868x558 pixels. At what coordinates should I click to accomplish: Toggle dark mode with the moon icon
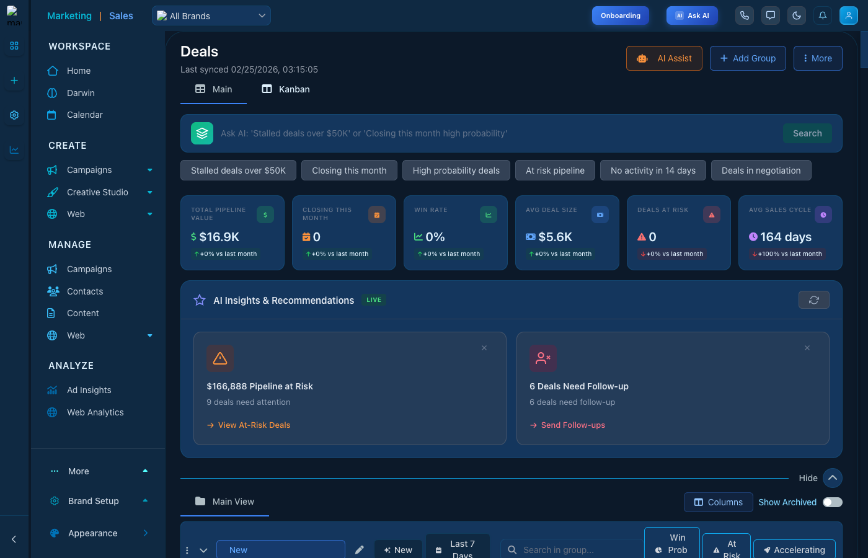click(x=797, y=15)
